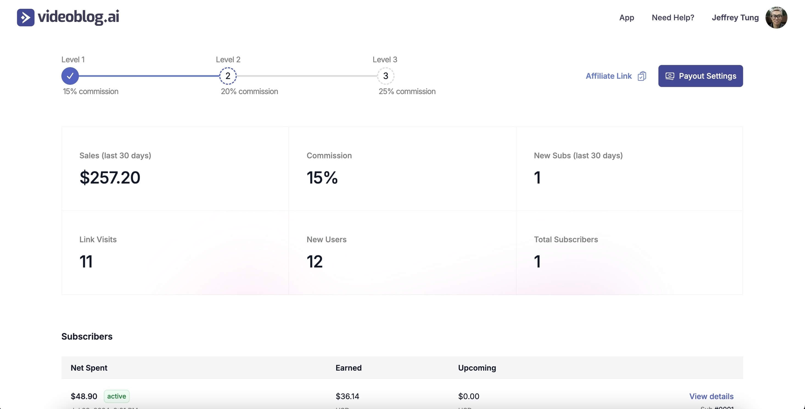Open Payout Settings
805x409 pixels.
click(x=708, y=76)
